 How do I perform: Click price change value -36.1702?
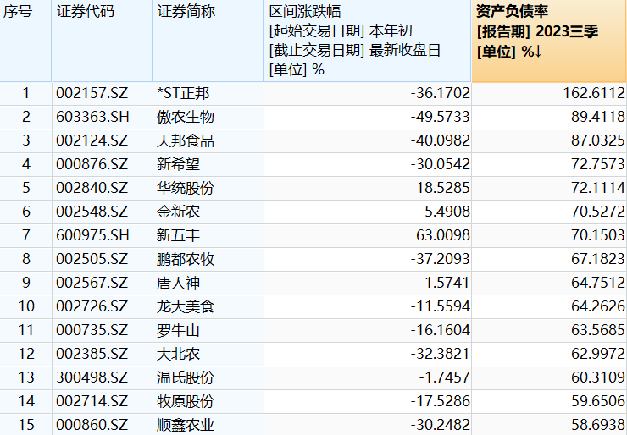(x=441, y=93)
